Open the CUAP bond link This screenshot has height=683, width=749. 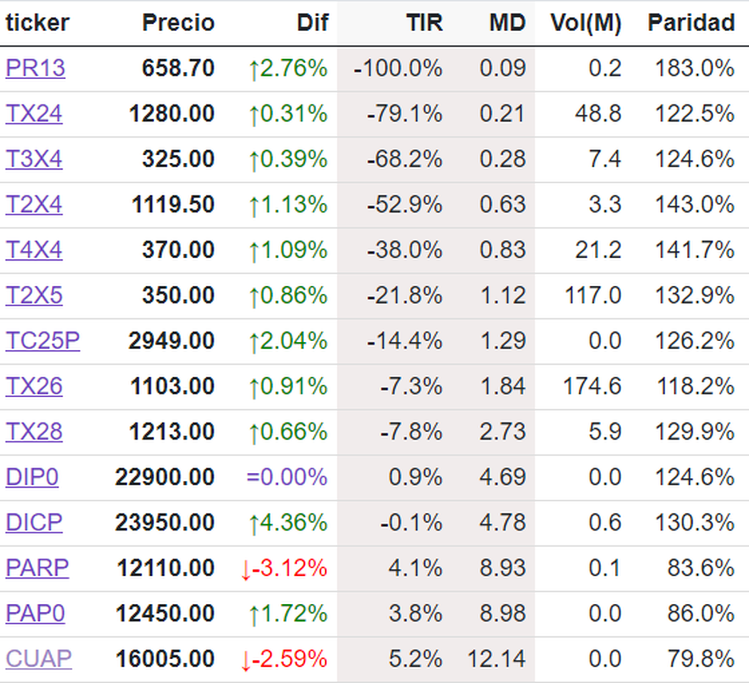point(38,659)
